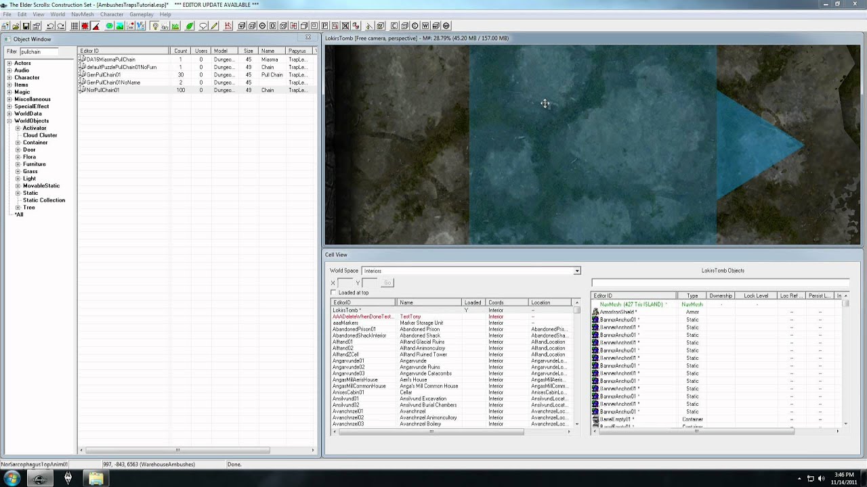The height and width of the screenshot is (487, 867).
Task: Expand the Furniture tree node
Action: 18,164
